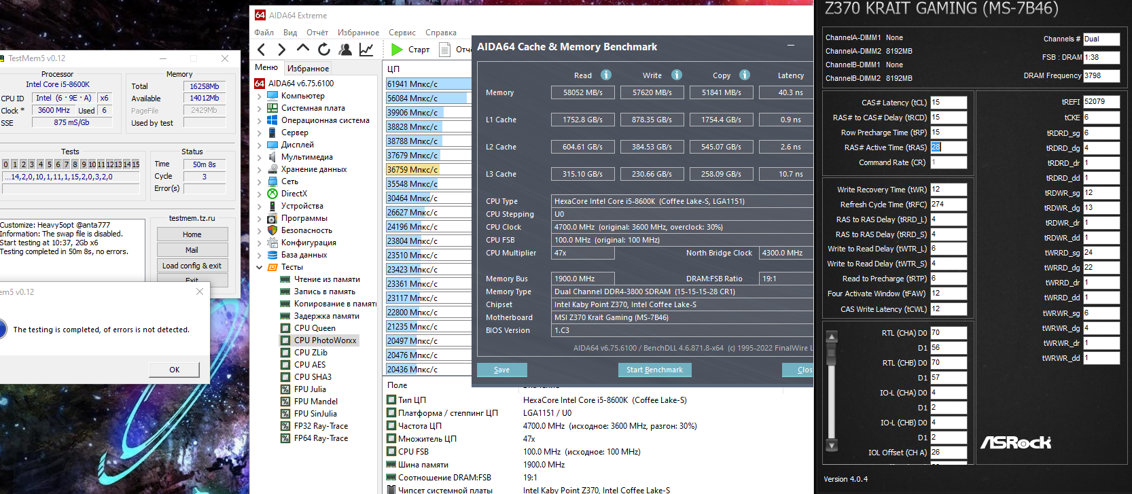Click the Command Rate (CR) value field
This screenshot has height=494, width=1132.
(x=949, y=162)
